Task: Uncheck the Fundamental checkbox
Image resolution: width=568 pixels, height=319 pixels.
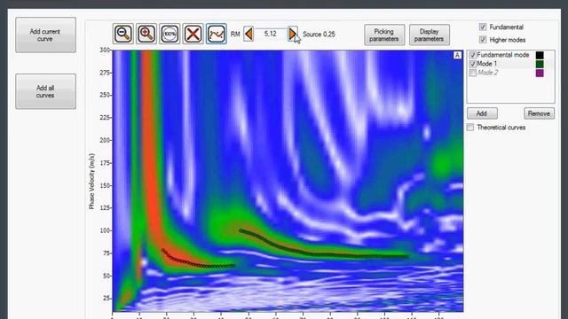Action: click(483, 27)
